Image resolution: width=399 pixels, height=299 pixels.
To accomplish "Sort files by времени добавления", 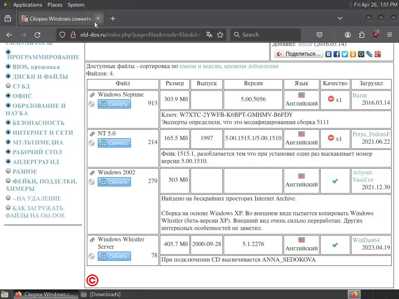I will tap(251, 66).
